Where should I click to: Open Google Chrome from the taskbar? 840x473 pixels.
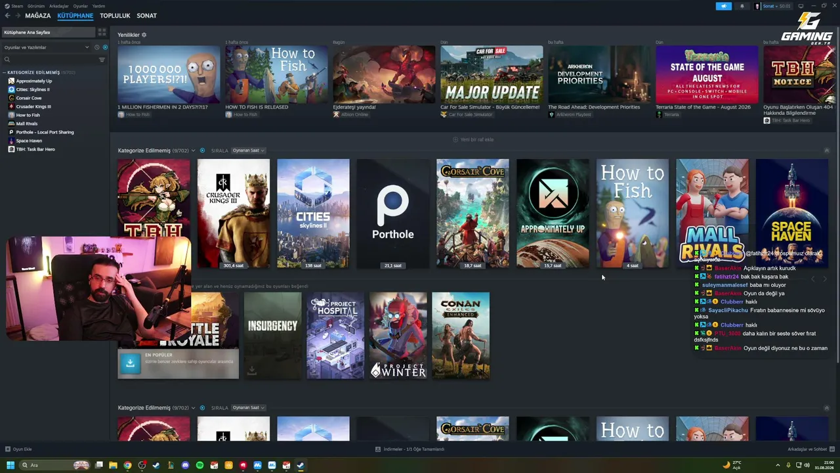[127, 465]
